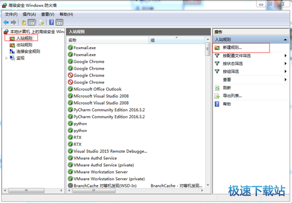This screenshot has height=203, width=292.
Task: Click the rules list vertical scrollbar thumb
Action: coord(207,49)
